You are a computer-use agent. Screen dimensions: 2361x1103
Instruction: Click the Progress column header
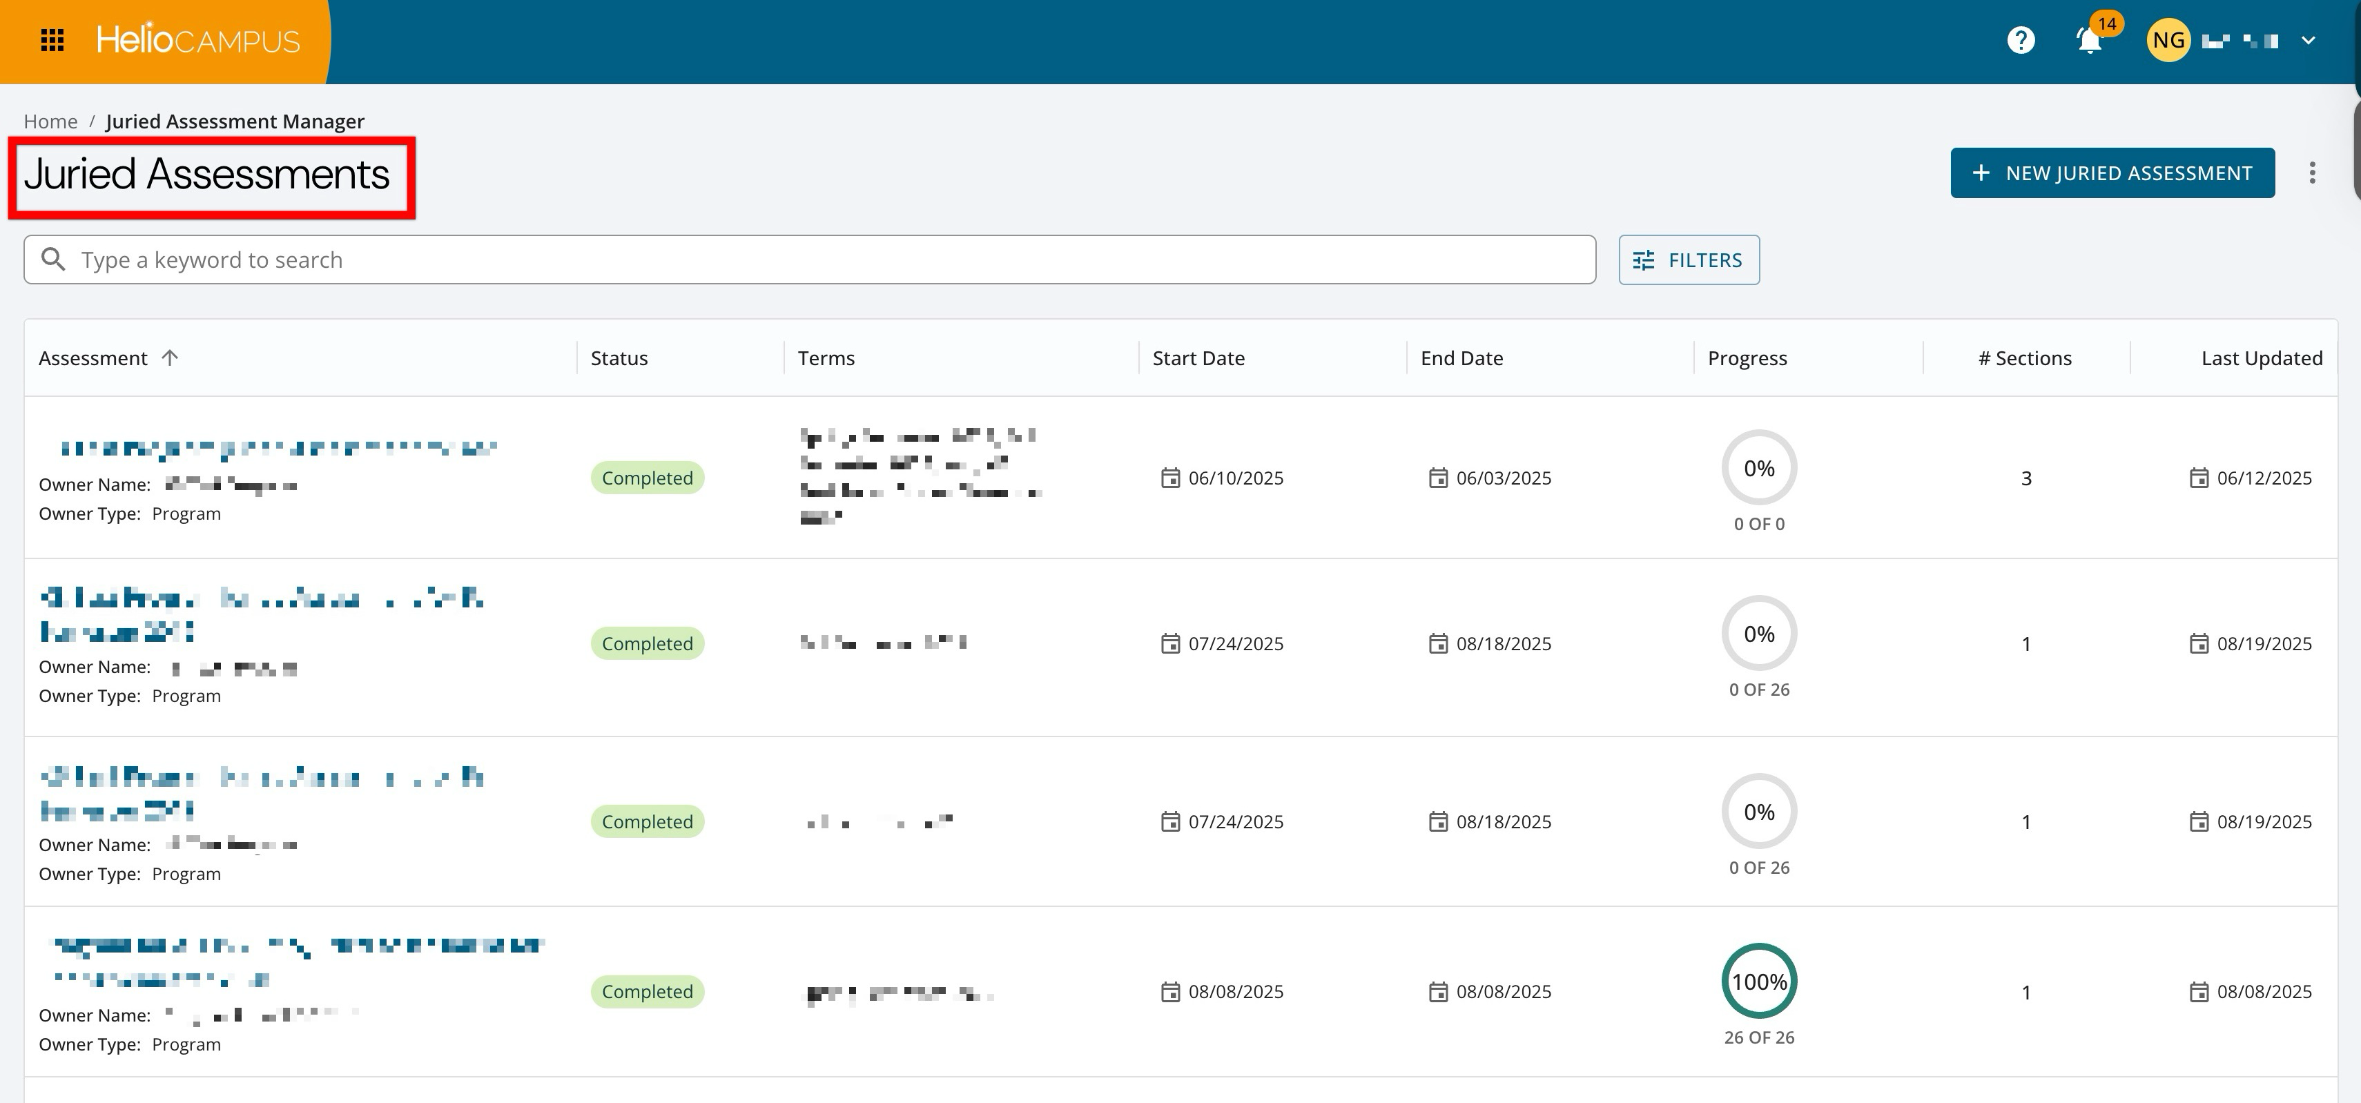coord(1747,358)
